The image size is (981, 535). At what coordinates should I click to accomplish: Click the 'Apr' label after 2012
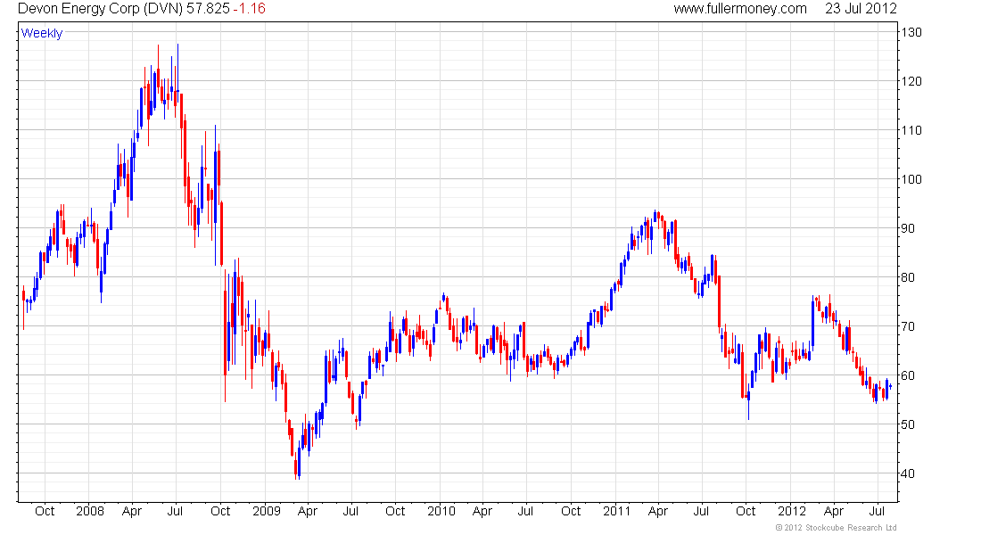tap(833, 511)
